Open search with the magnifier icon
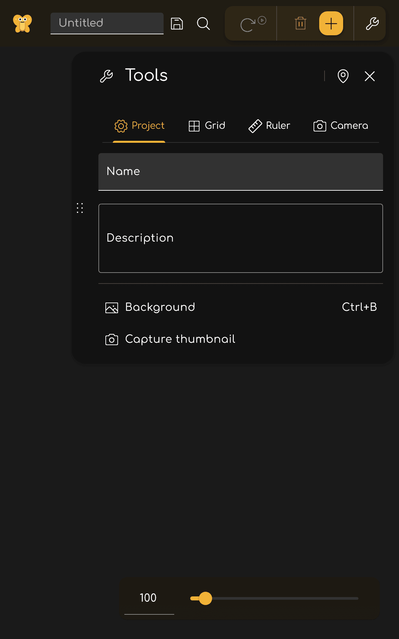This screenshot has height=639, width=399. tap(203, 24)
